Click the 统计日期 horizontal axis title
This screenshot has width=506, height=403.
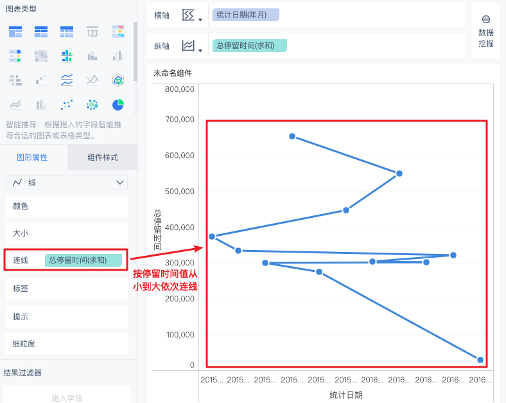coord(346,395)
